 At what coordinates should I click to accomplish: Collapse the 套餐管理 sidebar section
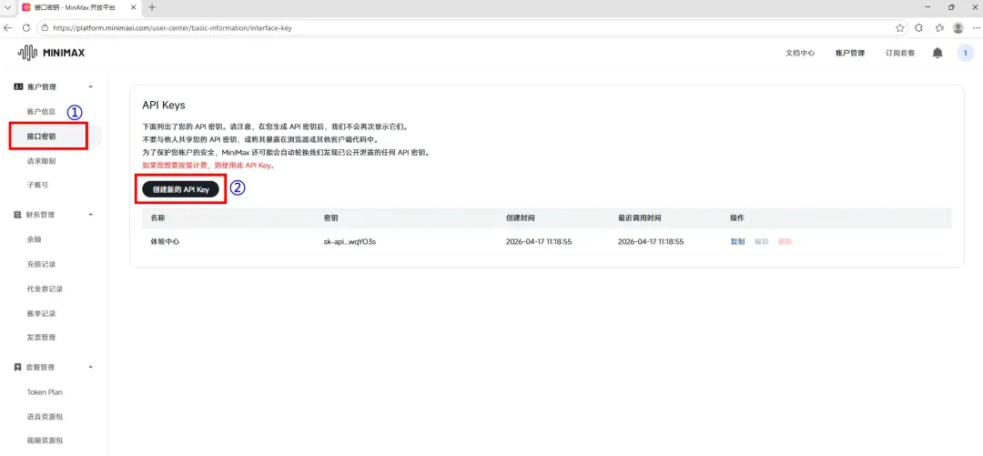pos(90,367)
